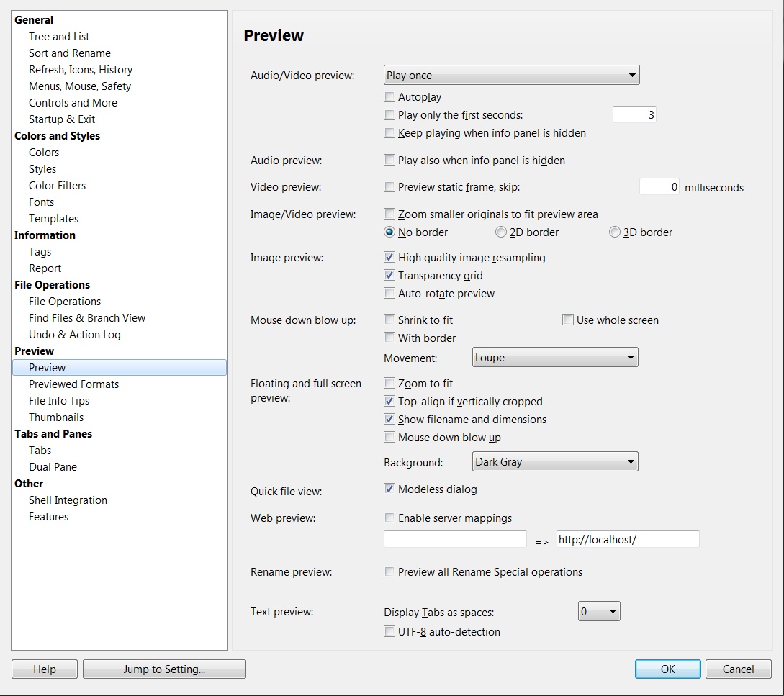
Task: Select the 2D border radio button
Action: pyautogui.click(x=501, y=232)
